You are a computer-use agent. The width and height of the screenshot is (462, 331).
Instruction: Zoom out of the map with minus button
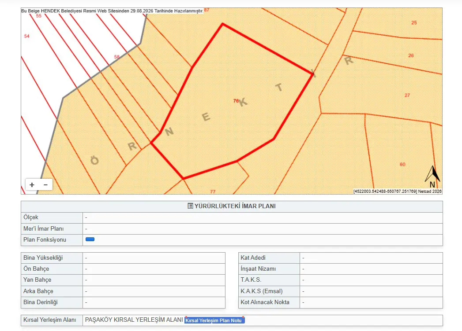click(45, 184)
